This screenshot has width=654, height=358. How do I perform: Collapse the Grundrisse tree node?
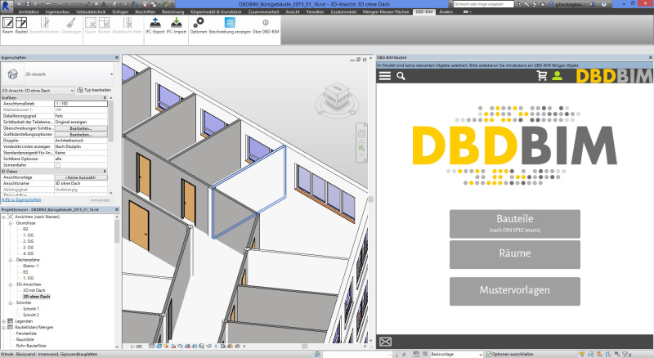[11, 223]
